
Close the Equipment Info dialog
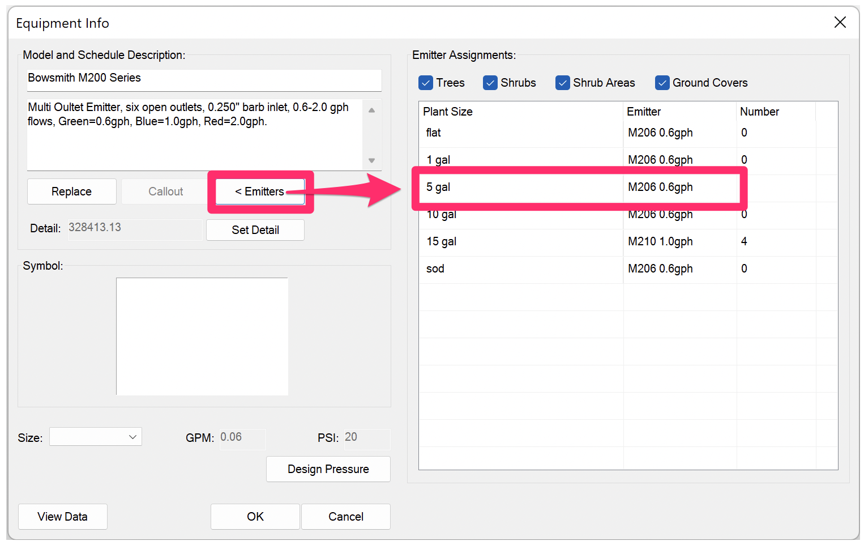point(840,22)
